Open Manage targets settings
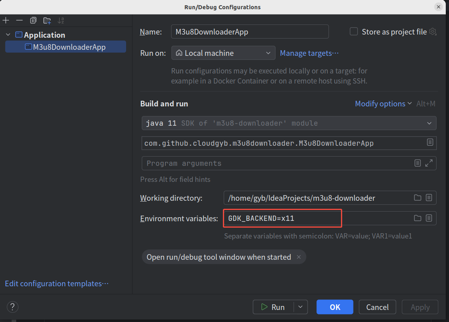Viewport: 449px width, 322px height. (x=309, y=53)
